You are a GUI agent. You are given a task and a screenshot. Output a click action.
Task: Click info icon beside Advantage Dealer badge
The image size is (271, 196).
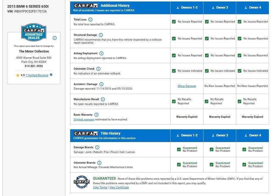tap(55, 38)
